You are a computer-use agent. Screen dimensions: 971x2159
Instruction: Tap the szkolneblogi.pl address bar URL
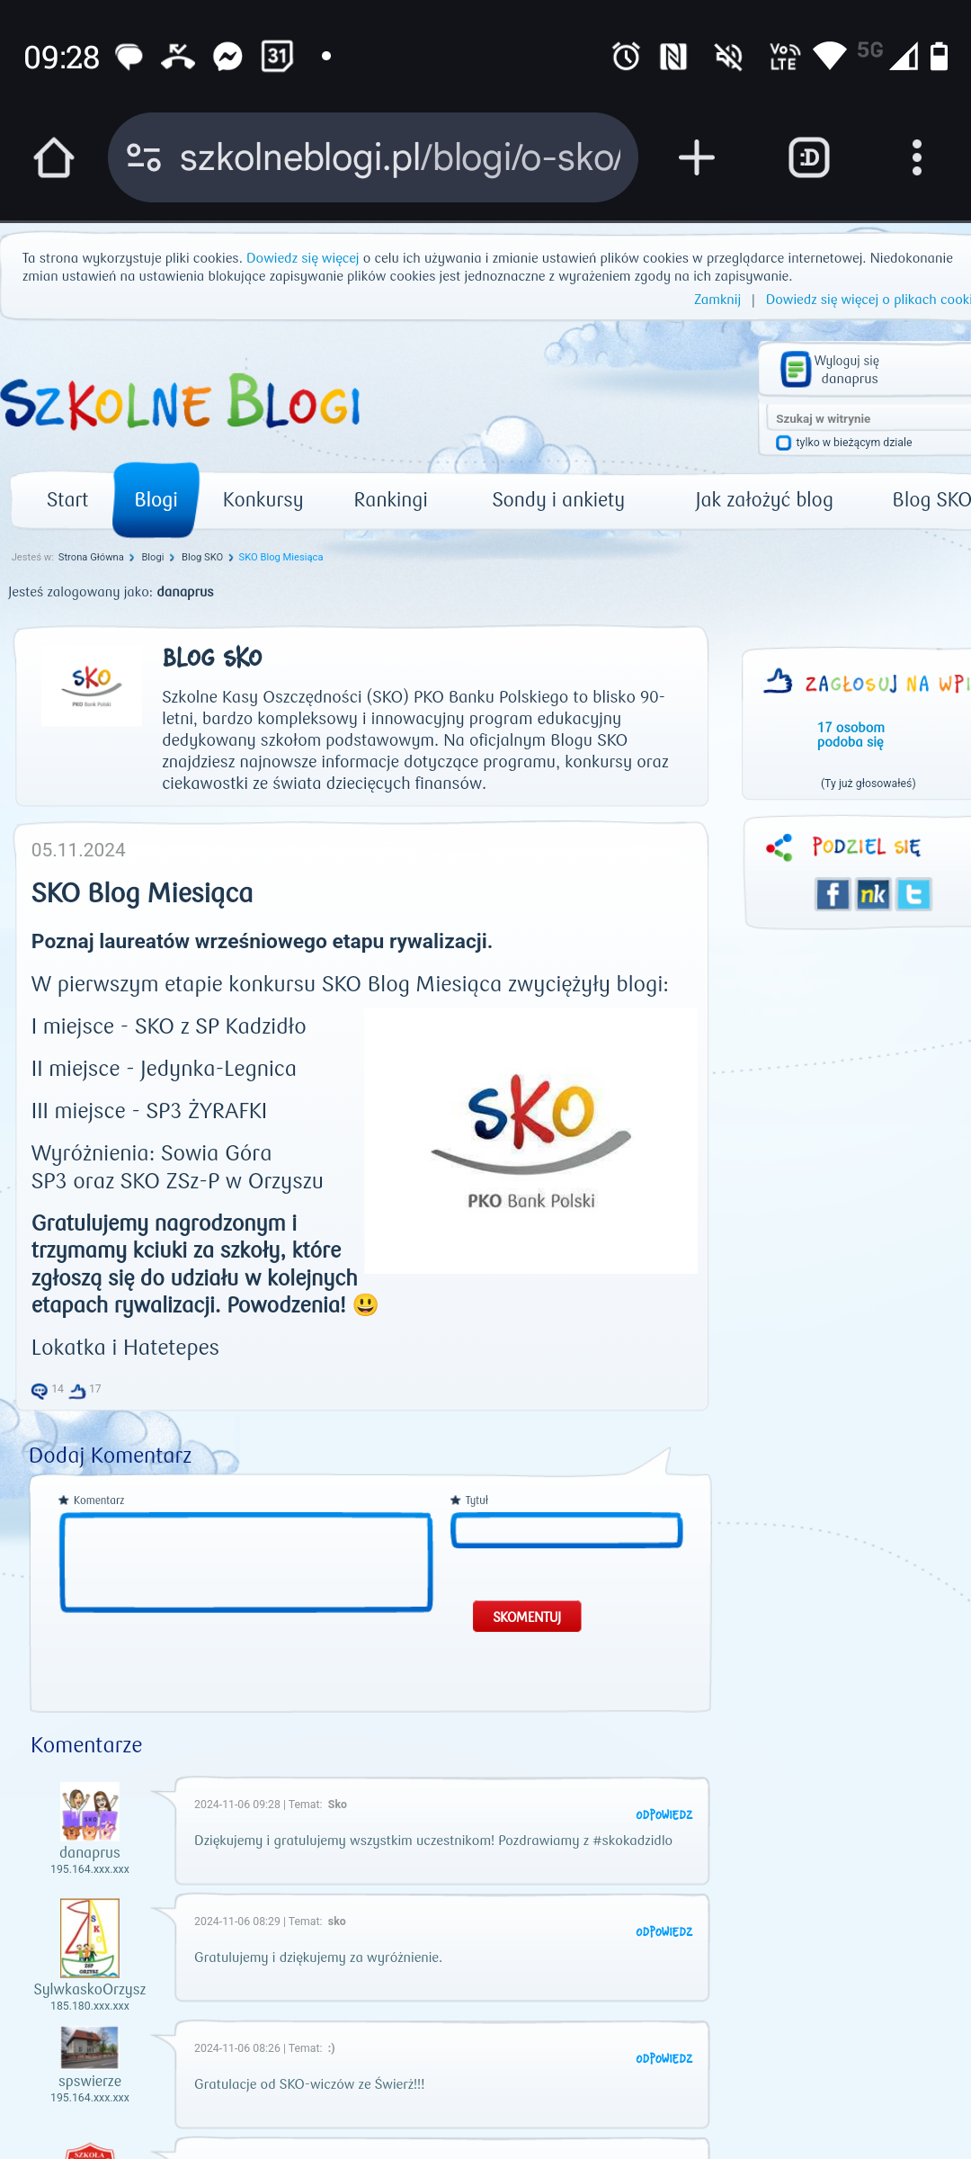click(400, 157)
